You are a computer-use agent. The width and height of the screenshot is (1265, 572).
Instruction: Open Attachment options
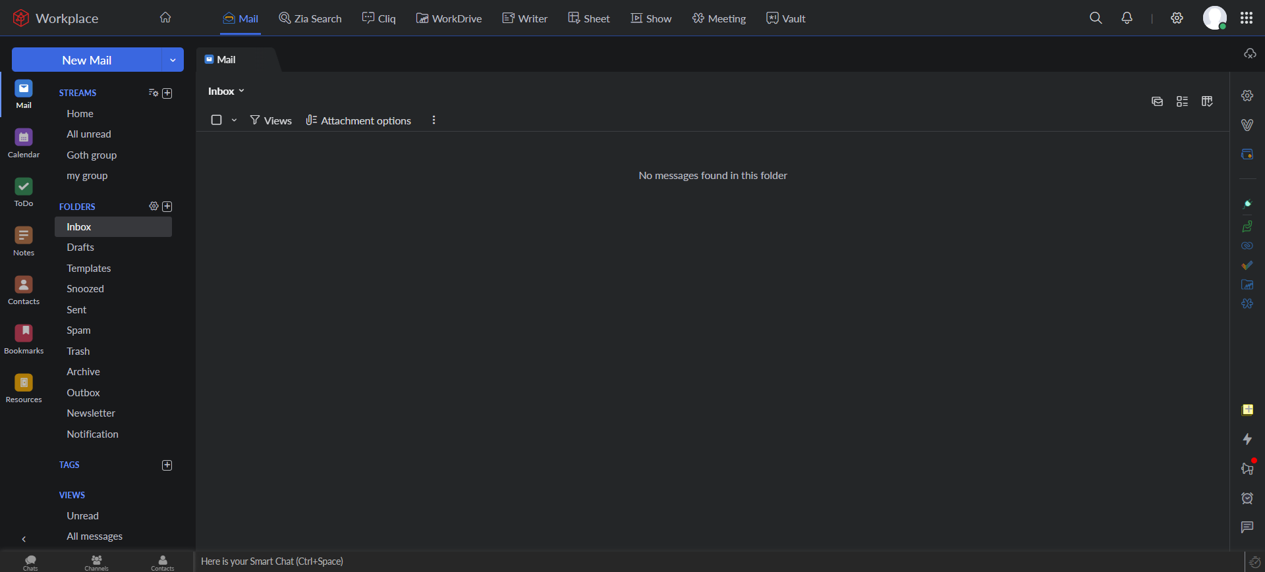(x=358, y=120)
